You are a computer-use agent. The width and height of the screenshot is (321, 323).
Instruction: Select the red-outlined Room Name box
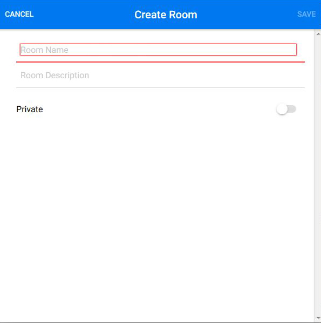coord(158,50)
